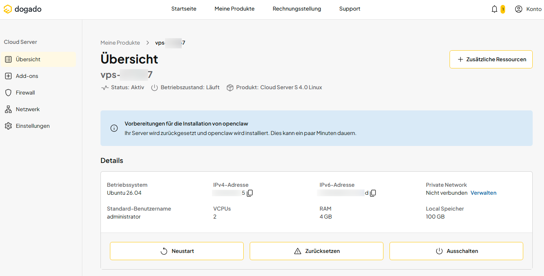The image size is (544, 276).
Task: Click the Übersicht page heading
Action: [x=129, y=59]
